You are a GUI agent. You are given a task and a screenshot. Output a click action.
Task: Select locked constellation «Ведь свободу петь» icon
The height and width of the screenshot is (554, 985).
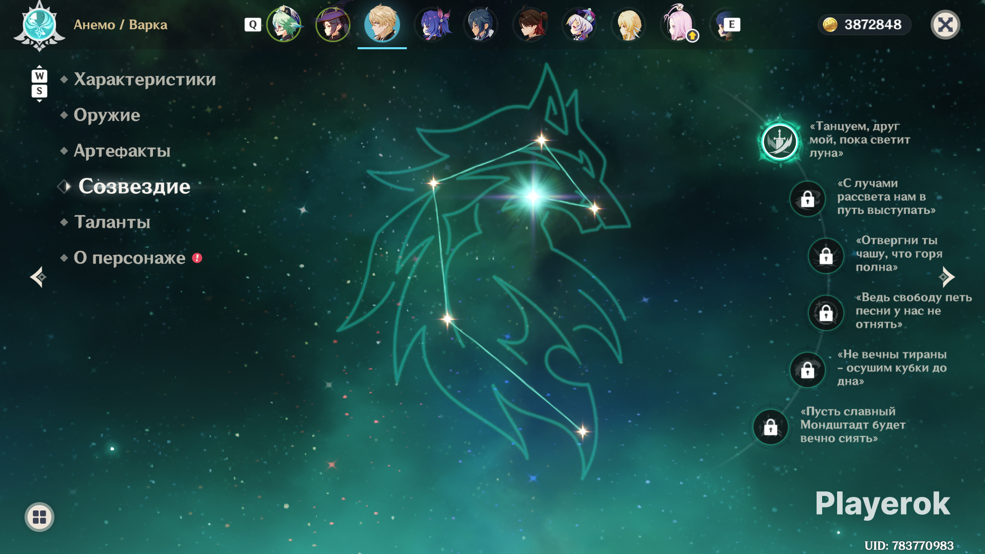(826, 313)
